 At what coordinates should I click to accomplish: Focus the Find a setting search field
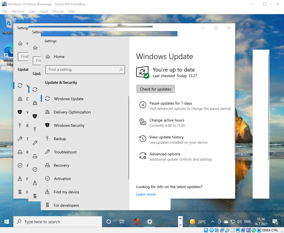pyautogui.click(x=85, y=70)
